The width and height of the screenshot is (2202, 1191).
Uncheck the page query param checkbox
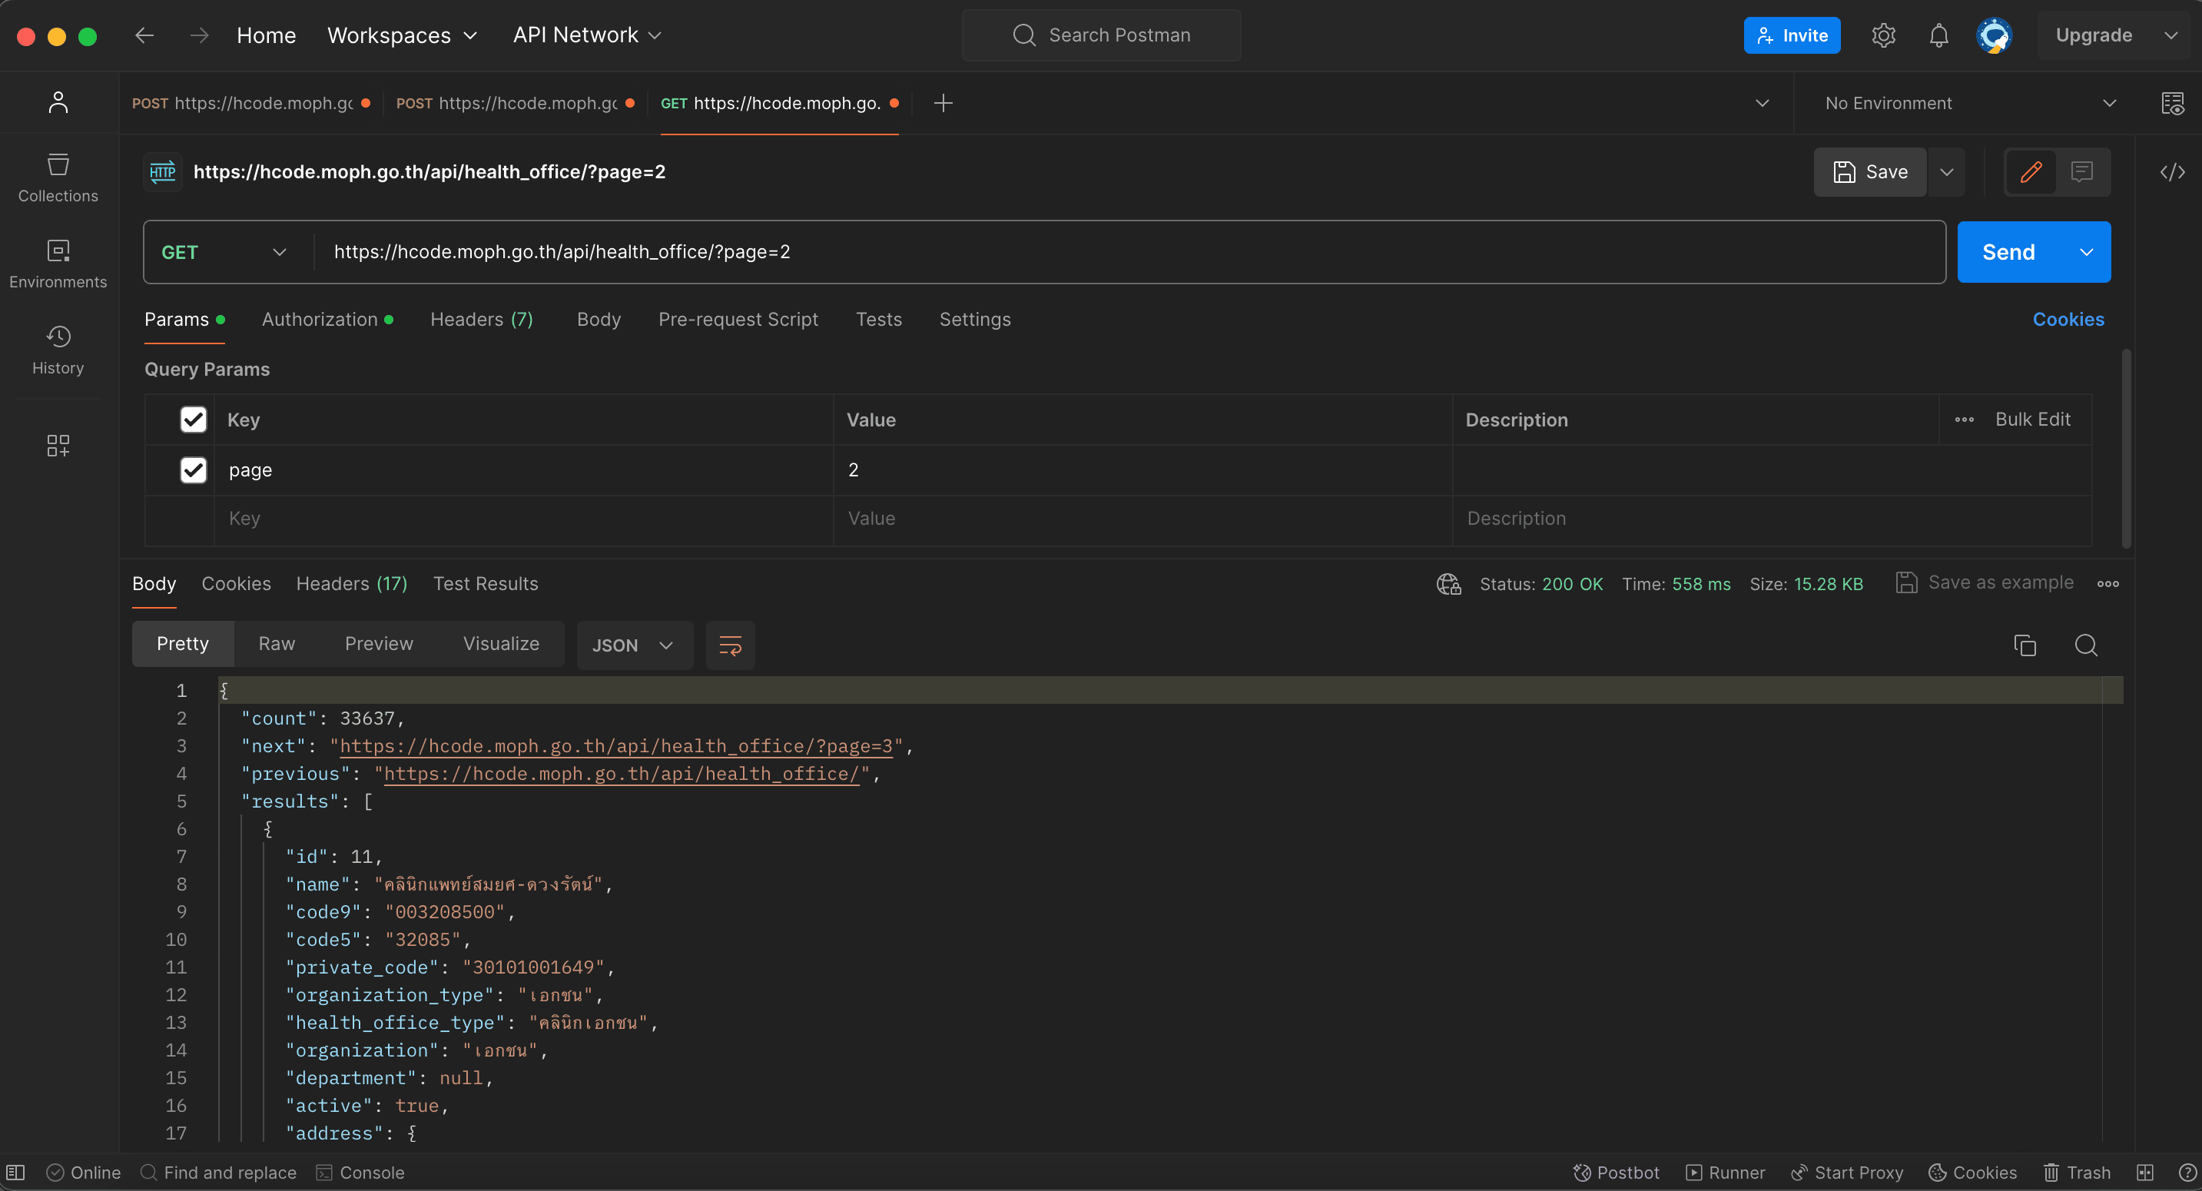(193, 470)
